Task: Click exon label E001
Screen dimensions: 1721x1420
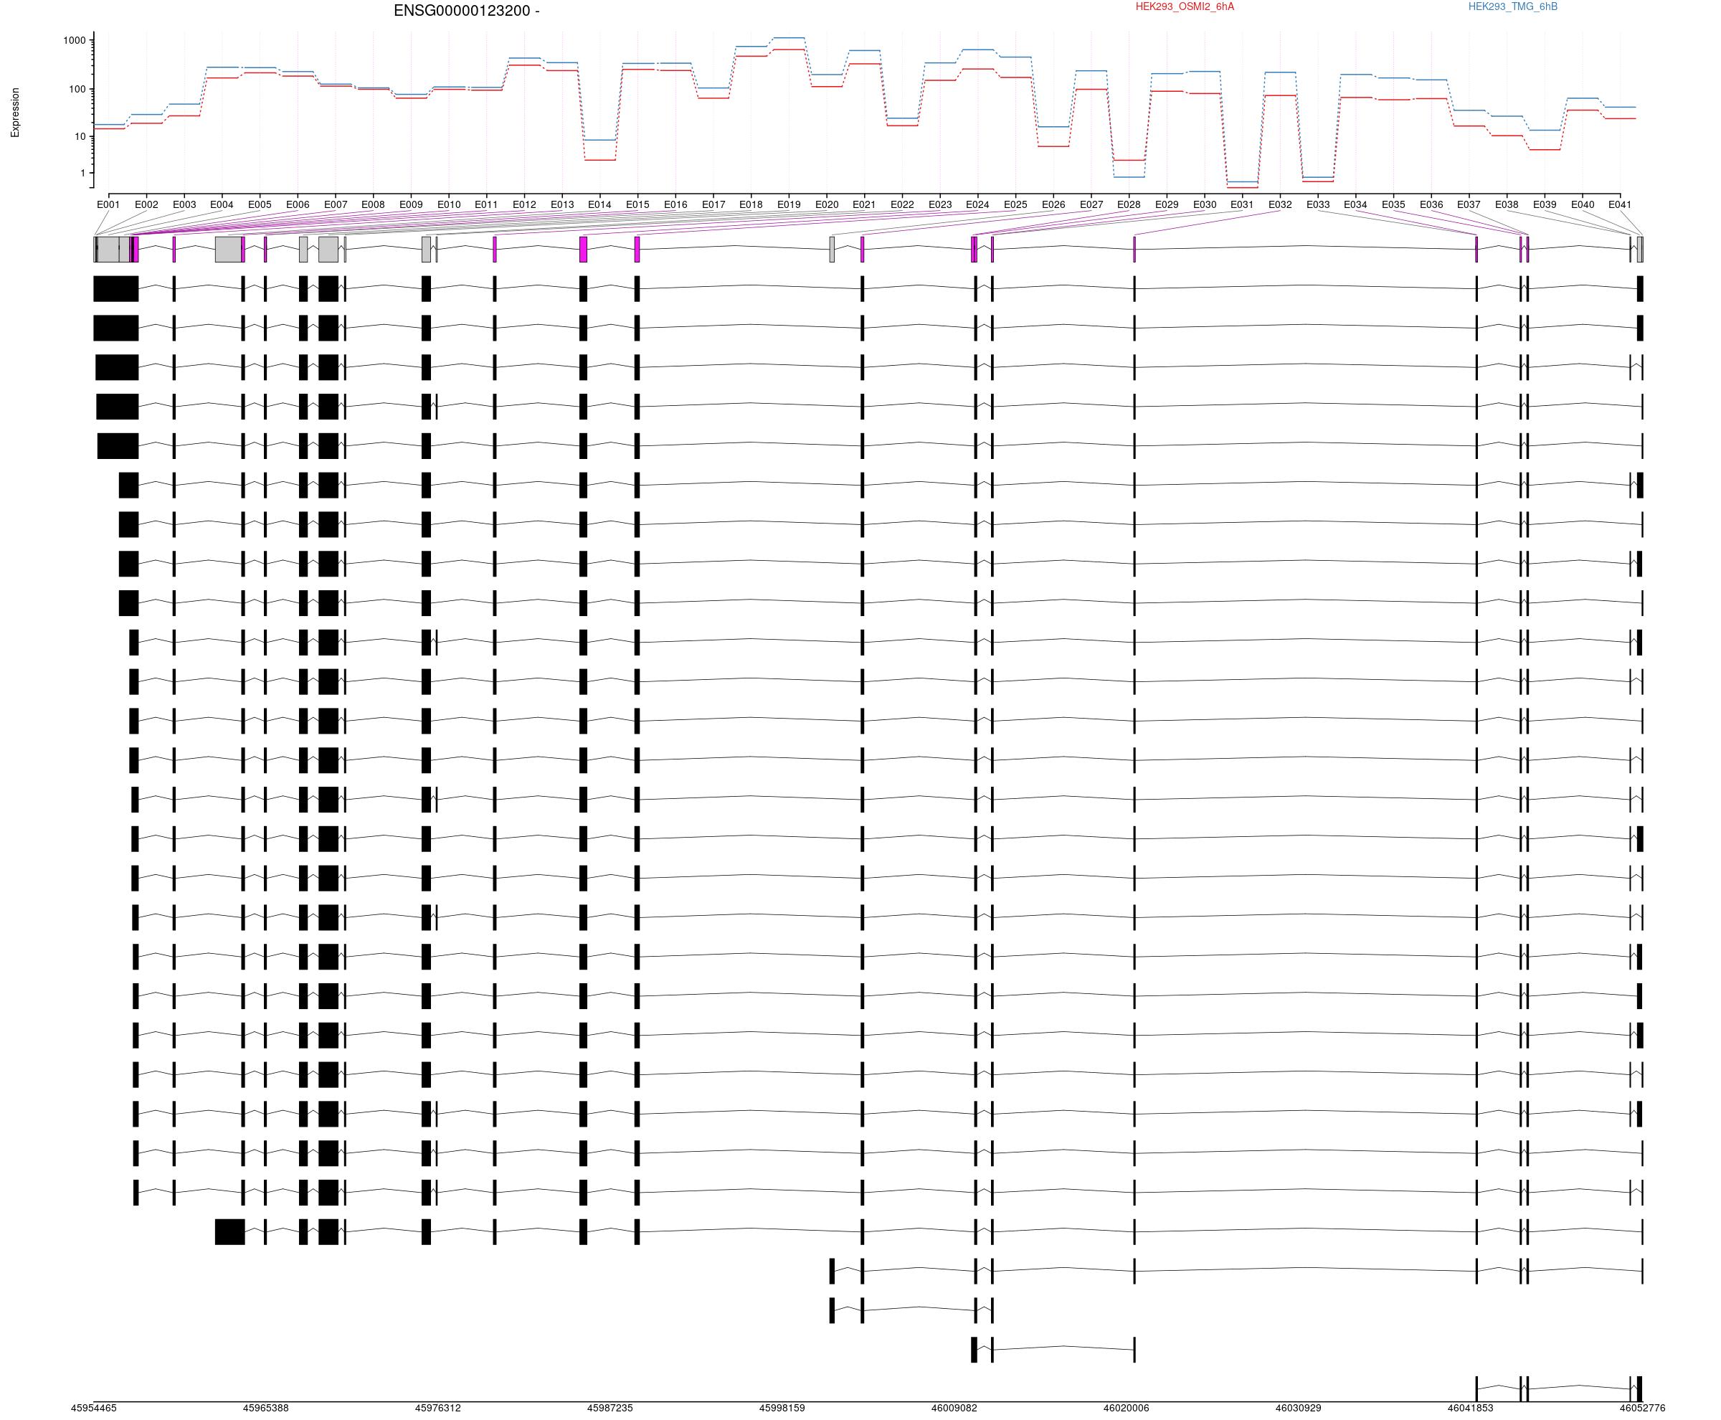Action: tap(109, 204)
